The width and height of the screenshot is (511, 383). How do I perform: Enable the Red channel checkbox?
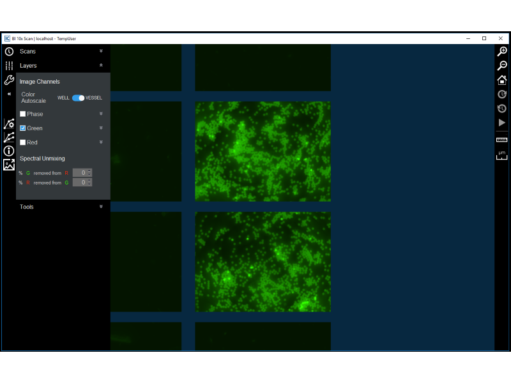[x=23, y=142]
